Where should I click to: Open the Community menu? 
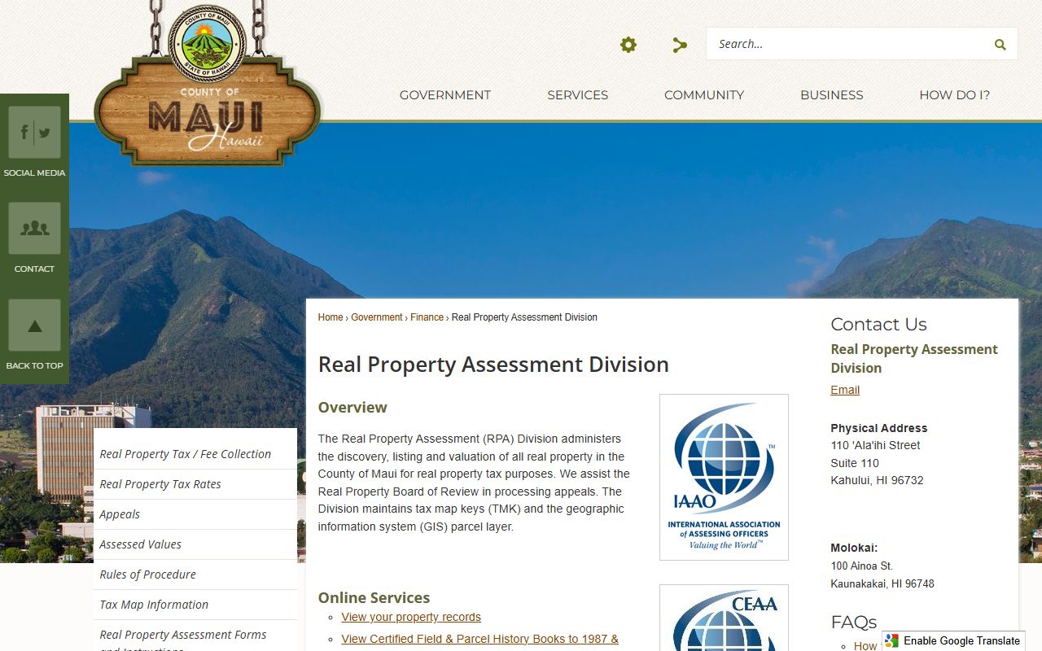[704, 95]
